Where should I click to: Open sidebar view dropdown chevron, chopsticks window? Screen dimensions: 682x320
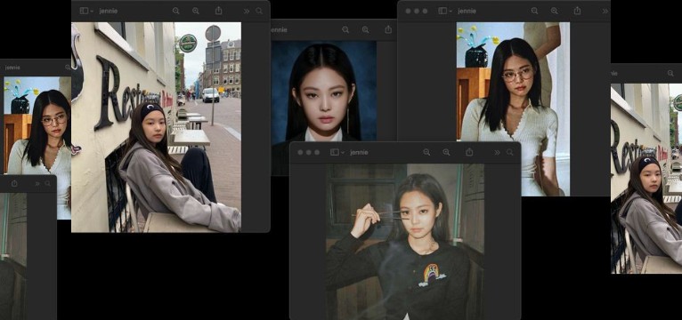(342, 152)
